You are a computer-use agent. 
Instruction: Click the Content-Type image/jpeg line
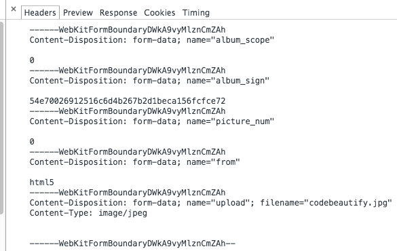point(88,213)
